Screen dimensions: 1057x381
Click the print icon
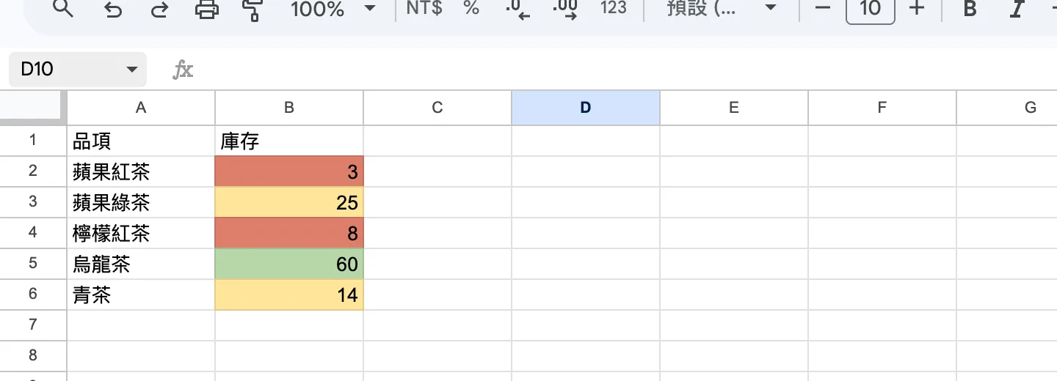click(207, 9)
